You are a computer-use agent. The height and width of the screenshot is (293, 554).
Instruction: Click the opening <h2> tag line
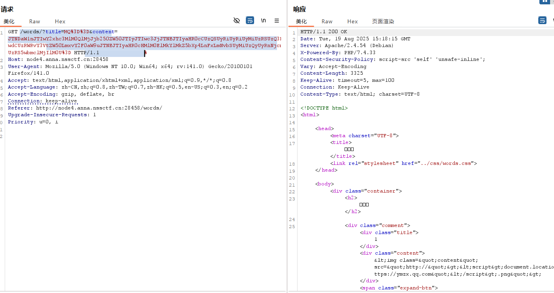351,198
